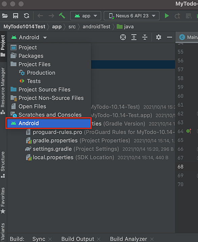This screenshot has width=198, height=242.
Task: Click the Save All floppy disk icon
Action: (16, 16)
